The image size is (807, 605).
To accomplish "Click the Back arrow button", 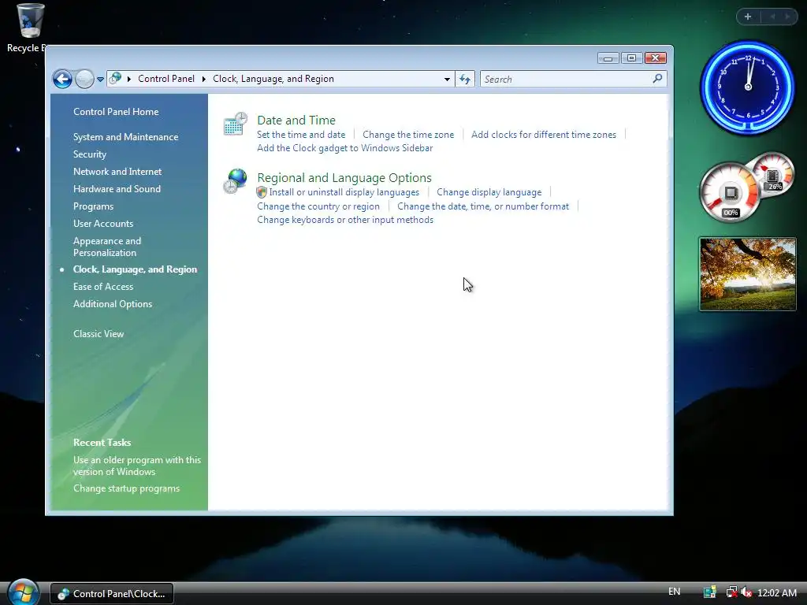I will tap(63, 80).
